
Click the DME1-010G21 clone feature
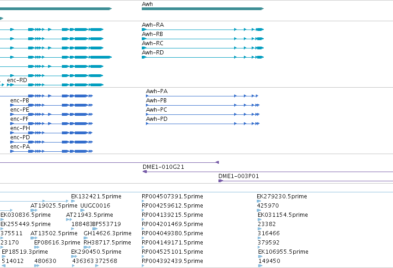click(x=268, y=172)
